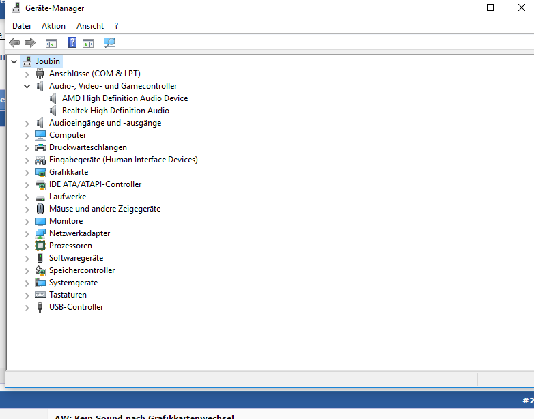Screen dimensions: 534x419
Task: Click the Realtek audio speaker icon
Action: coord(53,111)
